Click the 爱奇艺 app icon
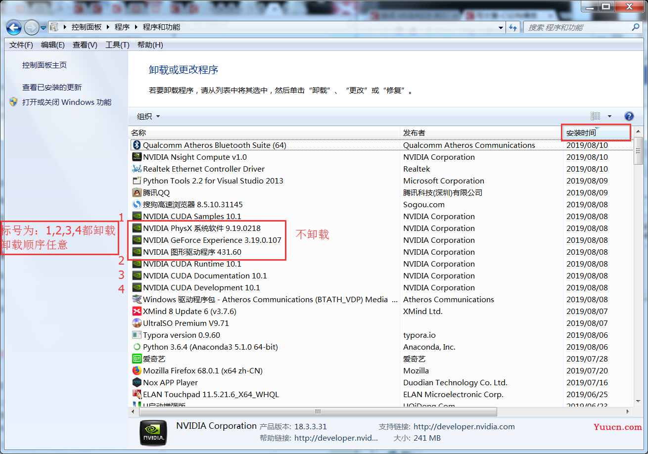Viewport: 648px width, 454px height. 137,359
